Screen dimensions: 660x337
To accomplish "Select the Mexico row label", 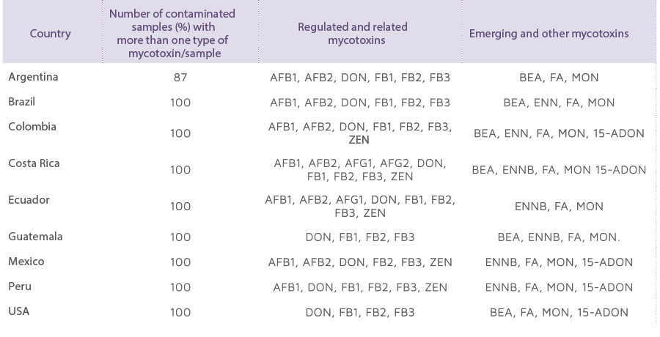I will (x=26, y=262).
